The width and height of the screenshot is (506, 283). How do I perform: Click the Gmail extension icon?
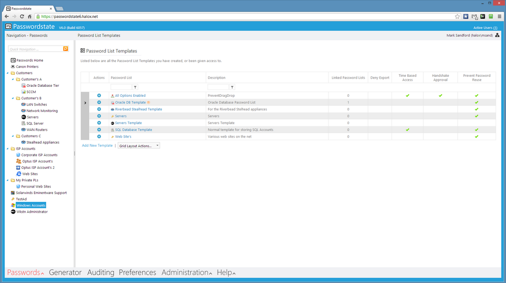point(474,16)
